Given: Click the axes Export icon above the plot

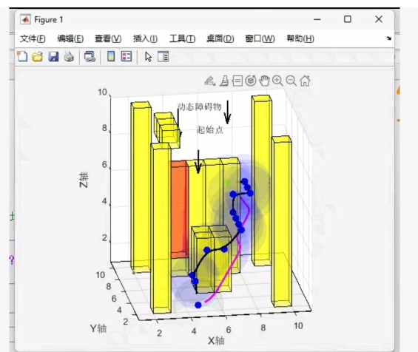Looking at the screenshot, I should pyautogui.click(x=209, y=81).
